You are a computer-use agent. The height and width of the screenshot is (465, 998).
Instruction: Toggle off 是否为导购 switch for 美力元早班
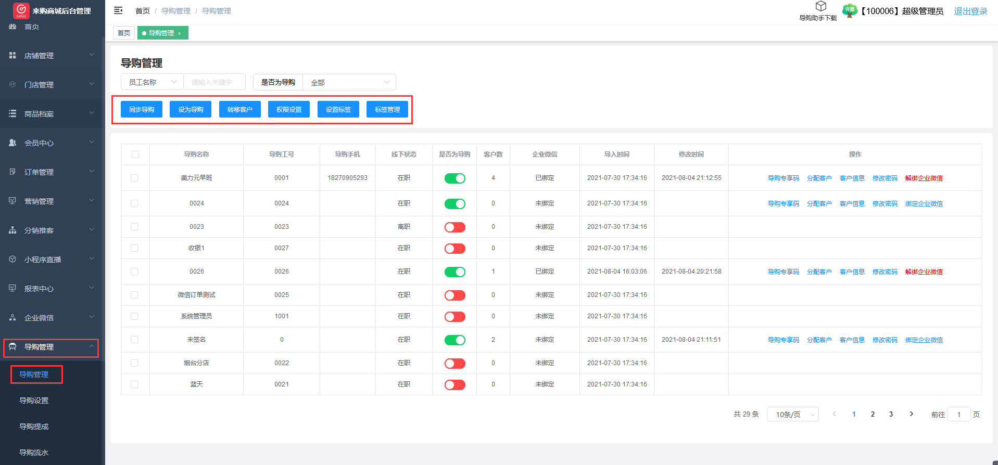click(x=454, y=178)
